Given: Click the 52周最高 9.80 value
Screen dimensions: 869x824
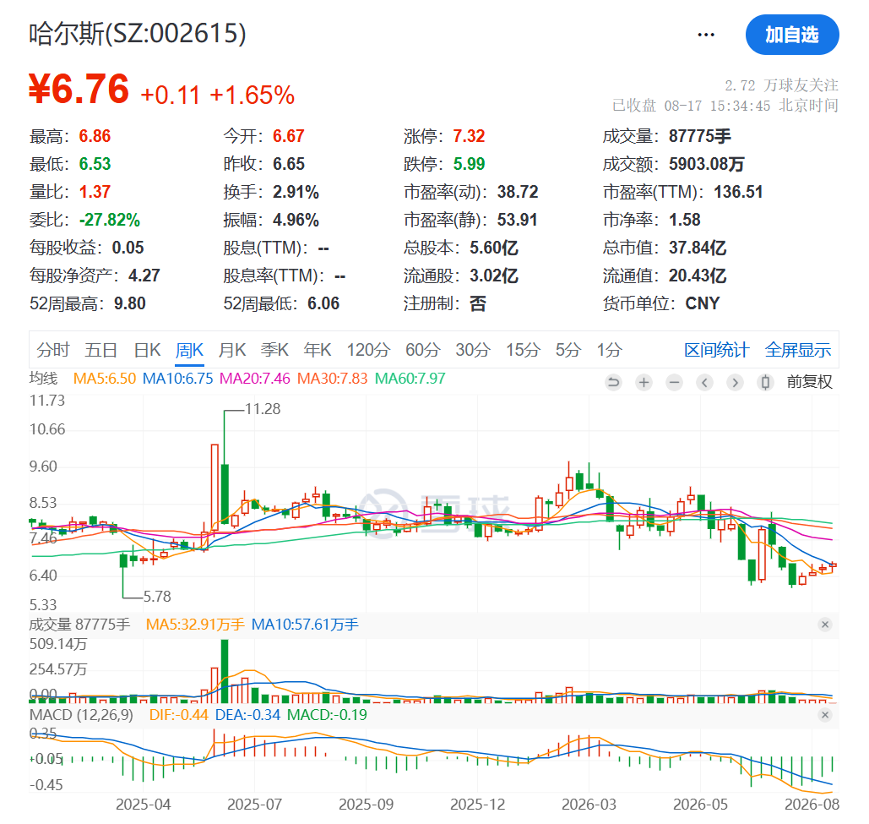Looking at the screenshot, I should pos(130,304).
